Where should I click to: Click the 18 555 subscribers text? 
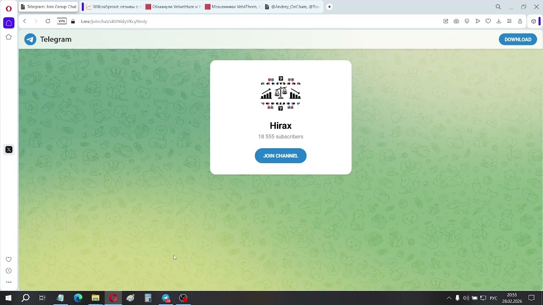coord(281,137)
